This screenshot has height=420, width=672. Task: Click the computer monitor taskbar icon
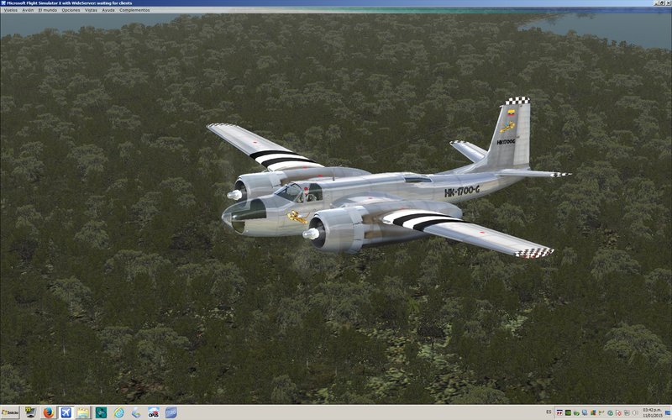(x=30, y=412)
